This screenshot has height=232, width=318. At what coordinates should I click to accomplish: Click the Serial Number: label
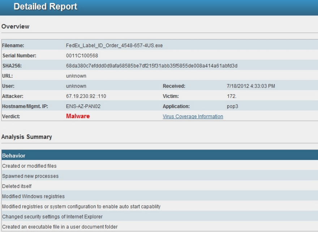tap(19, 56)
